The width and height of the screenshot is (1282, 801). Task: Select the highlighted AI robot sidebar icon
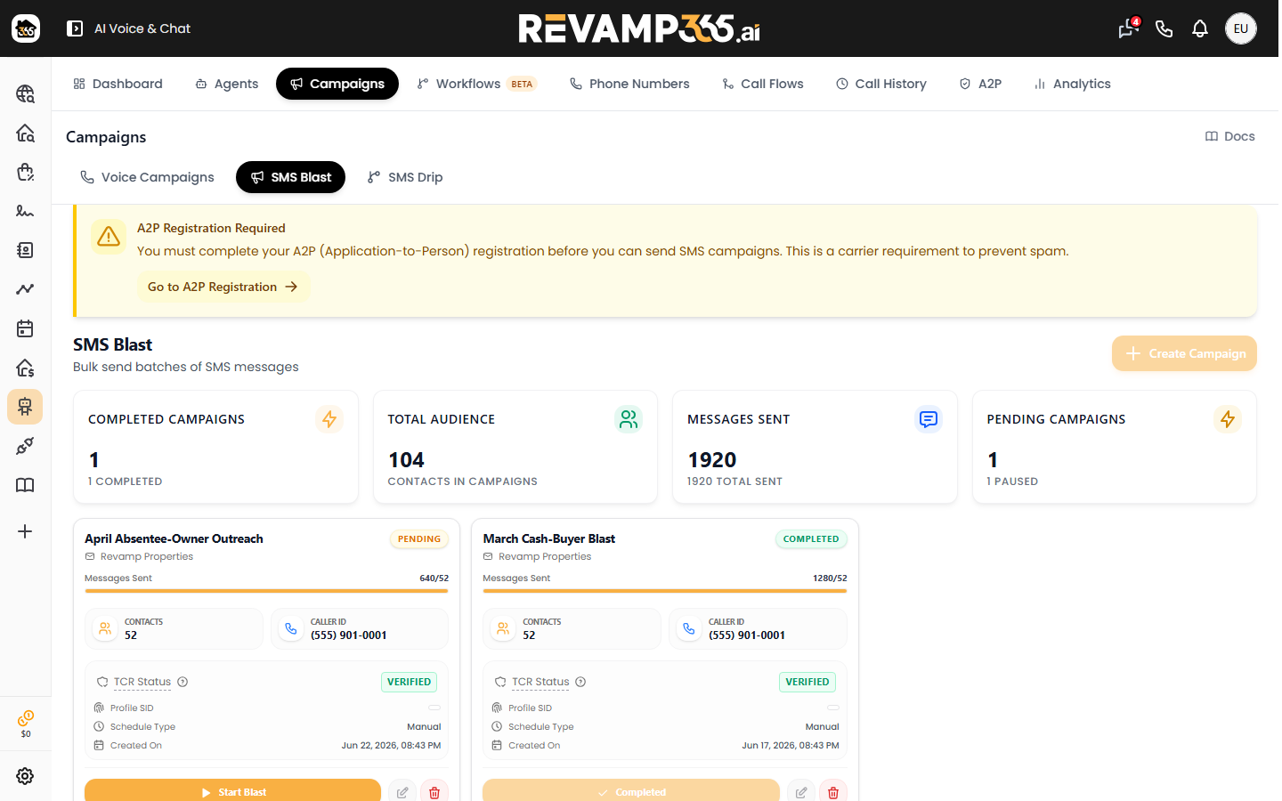25,407
